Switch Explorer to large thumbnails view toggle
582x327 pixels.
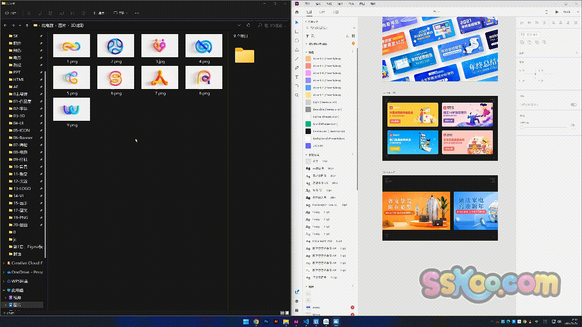[287, 313]
